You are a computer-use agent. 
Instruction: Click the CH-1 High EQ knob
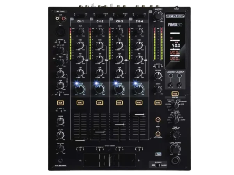pyautogui.click(x=80, y=45)
